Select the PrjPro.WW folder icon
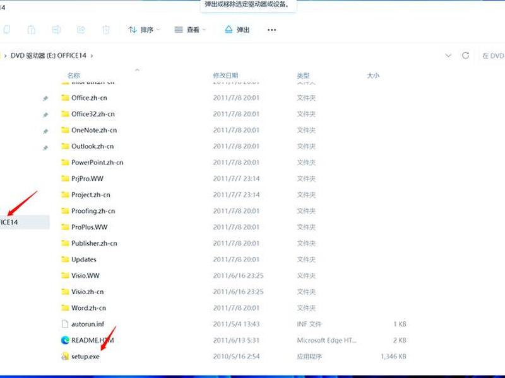The image size is (505, 378). click(x=65, y=178)
